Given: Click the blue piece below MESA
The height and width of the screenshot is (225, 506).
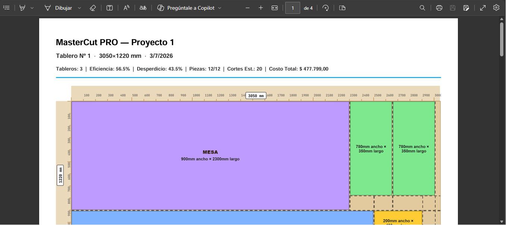Looking at the screenshot, I should click(x=222, y=218).
